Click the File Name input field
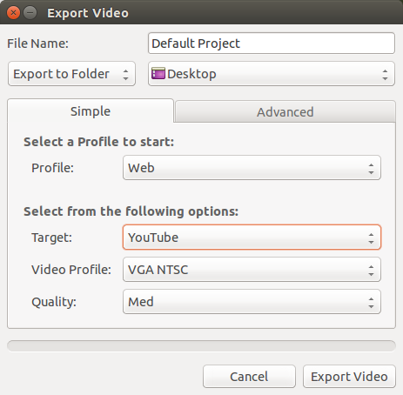 point(272,44)
